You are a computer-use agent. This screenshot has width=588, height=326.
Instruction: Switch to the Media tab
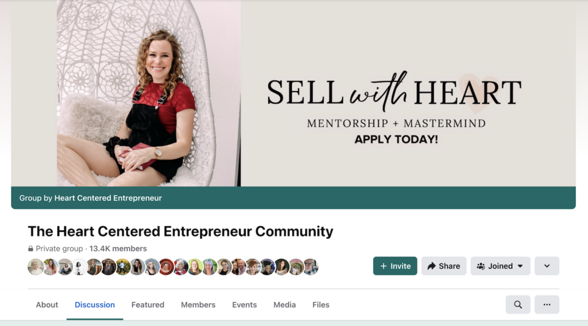[x=285, y=305]
